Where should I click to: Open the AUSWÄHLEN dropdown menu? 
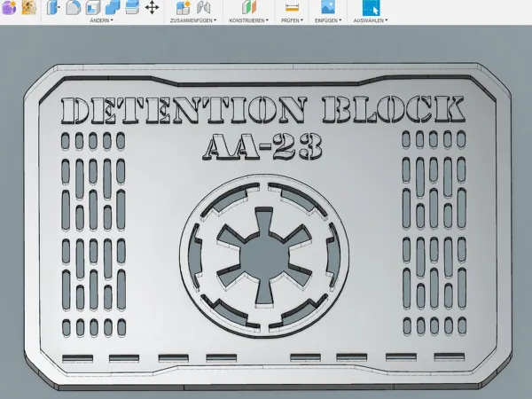(371, 20)
